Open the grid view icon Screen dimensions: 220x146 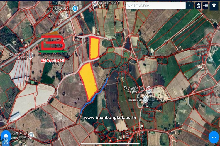coord(205,6)
